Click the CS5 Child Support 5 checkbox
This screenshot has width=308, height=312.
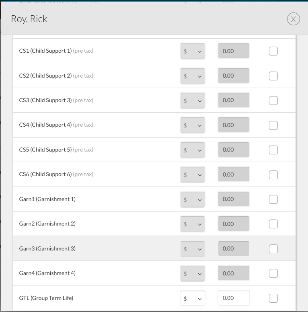[x=273, y=150]
